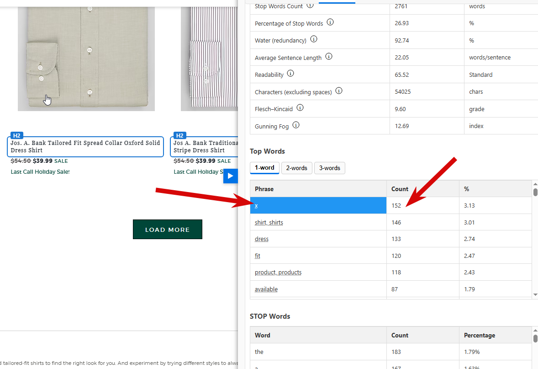The image size is (538, 369).
Task: Click scroll down arrow of Top Words table
Action: [535, 295]
